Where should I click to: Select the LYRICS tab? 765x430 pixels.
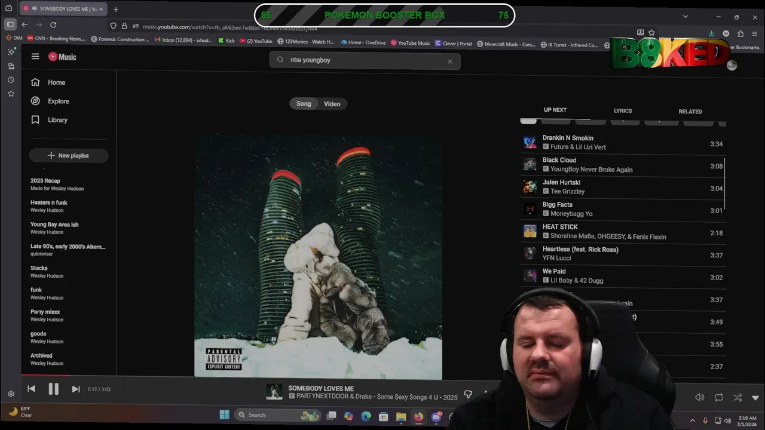tap(623, 110)
